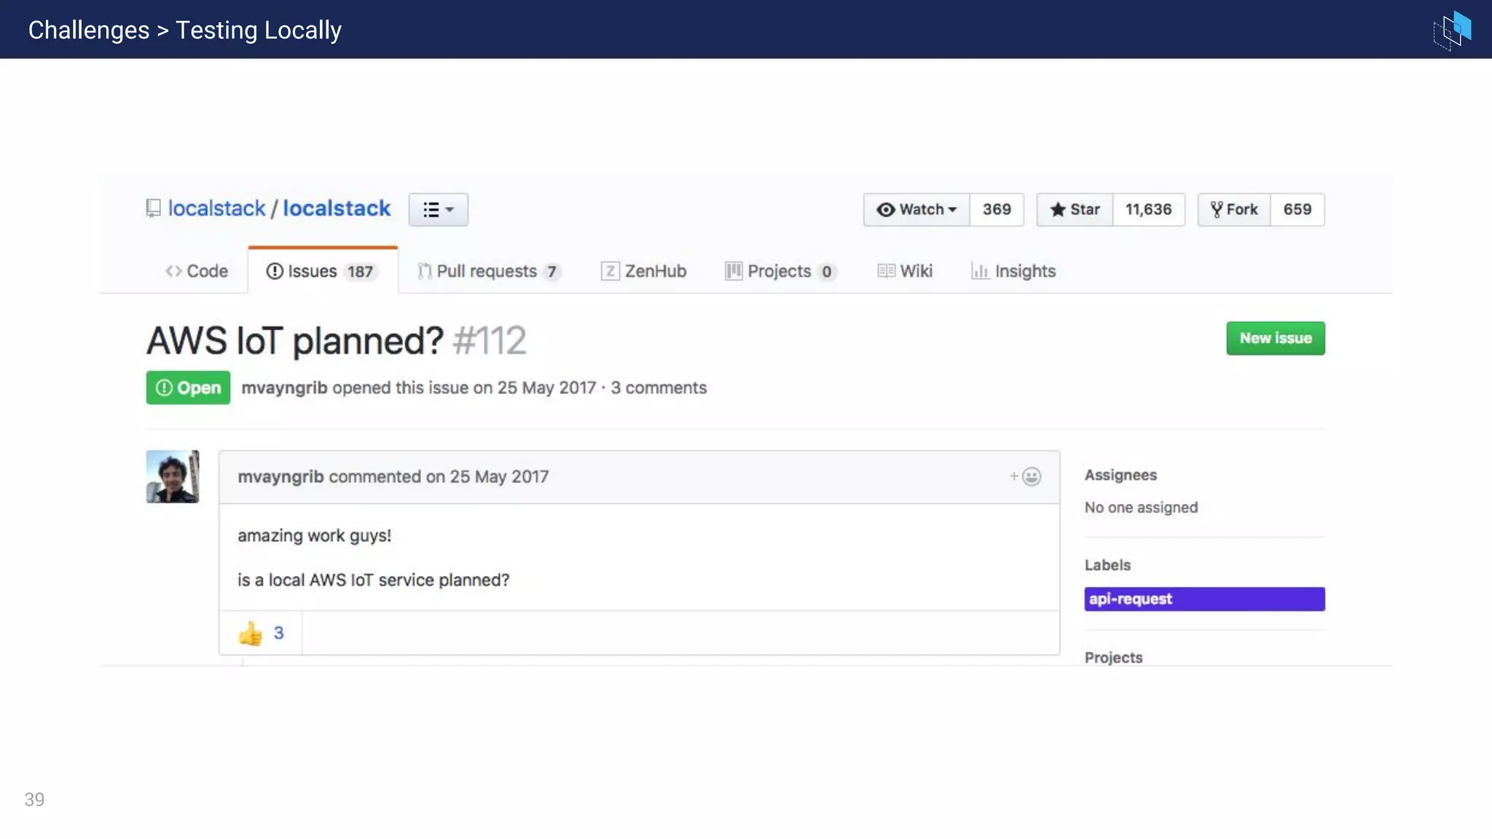Image resolution: width=1492 pixels, height=839 pixels.
Task: Switch to the Wiki tab
Action: pyautogui.click(x=905, y=271)
